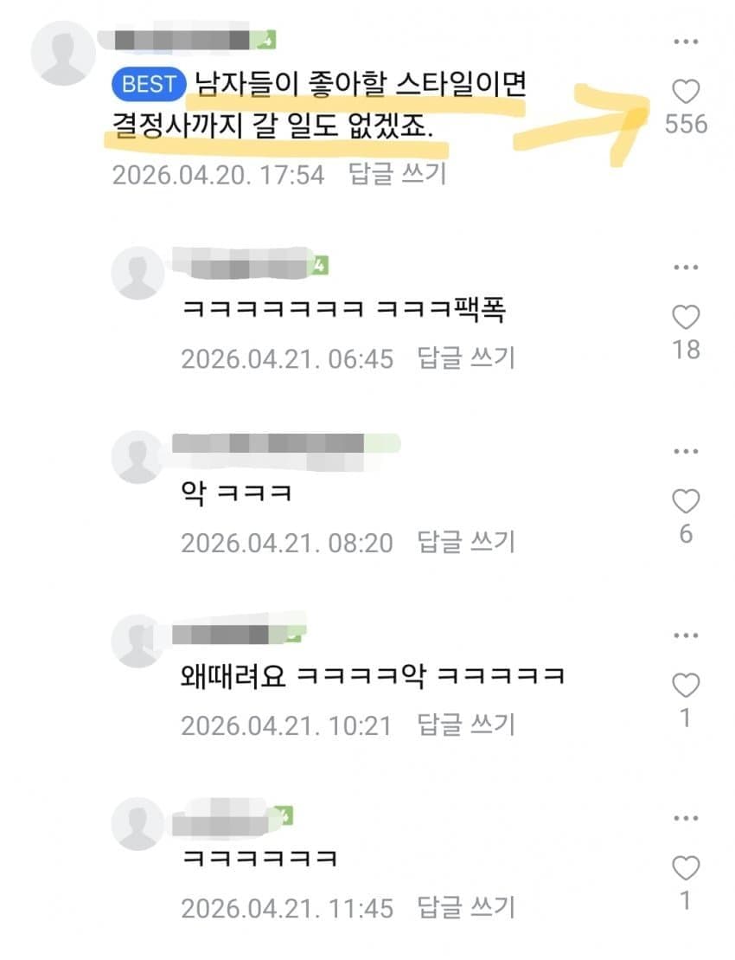The height and width of the screenshot is (960, 735).
Task: Tap the heart on the 11:45 reply
Action: (686, 868)
